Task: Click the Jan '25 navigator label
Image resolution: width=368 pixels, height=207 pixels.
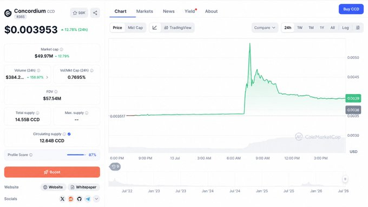Action: [262, 191]
